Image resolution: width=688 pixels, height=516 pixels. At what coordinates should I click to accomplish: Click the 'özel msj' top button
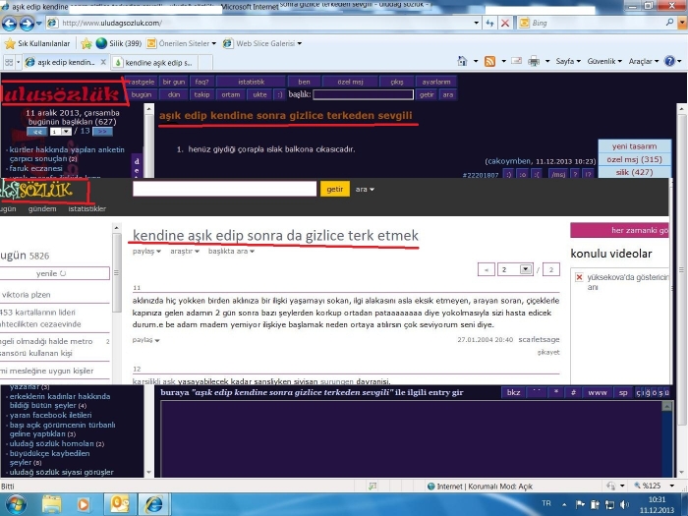[x=350, y=82]
